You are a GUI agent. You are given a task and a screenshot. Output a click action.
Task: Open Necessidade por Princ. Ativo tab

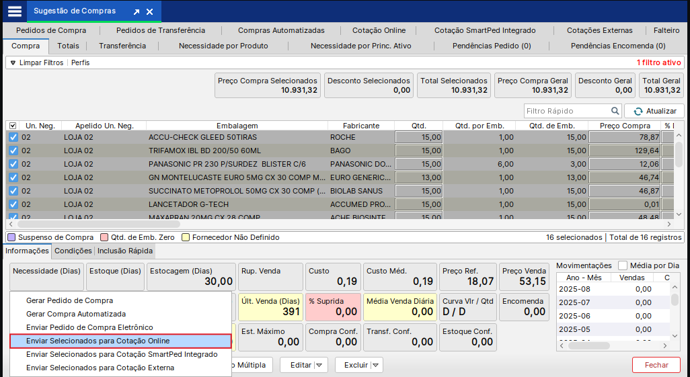click(361, 46)
